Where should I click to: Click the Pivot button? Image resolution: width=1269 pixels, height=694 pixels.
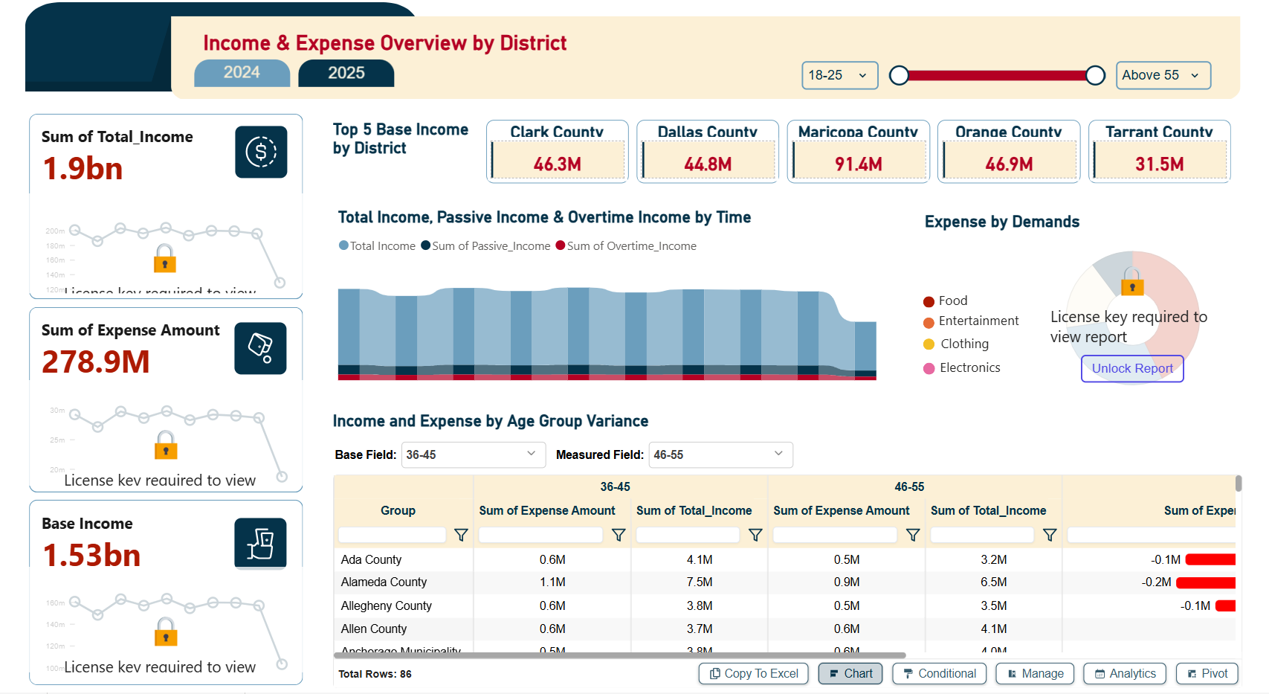pos(1207,673)
